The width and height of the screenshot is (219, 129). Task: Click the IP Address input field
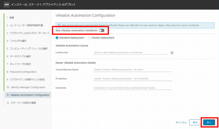click(x=132, y=79)
